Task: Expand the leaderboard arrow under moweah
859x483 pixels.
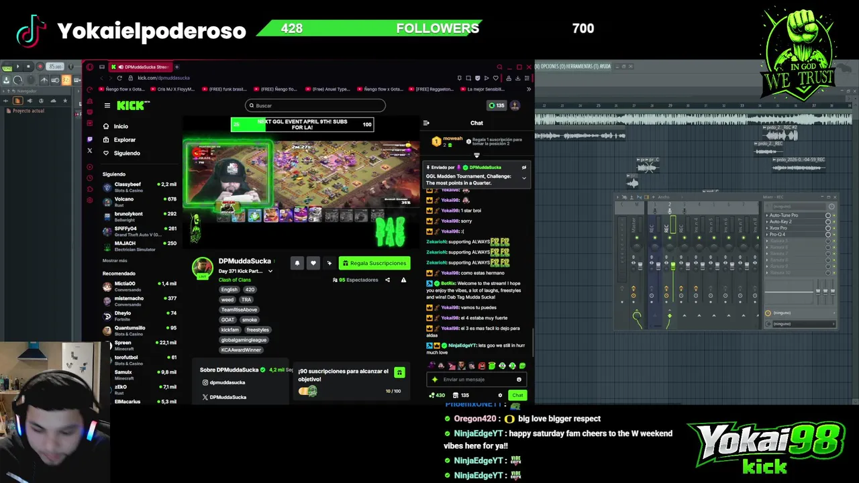Action: [x=476, y=155]
